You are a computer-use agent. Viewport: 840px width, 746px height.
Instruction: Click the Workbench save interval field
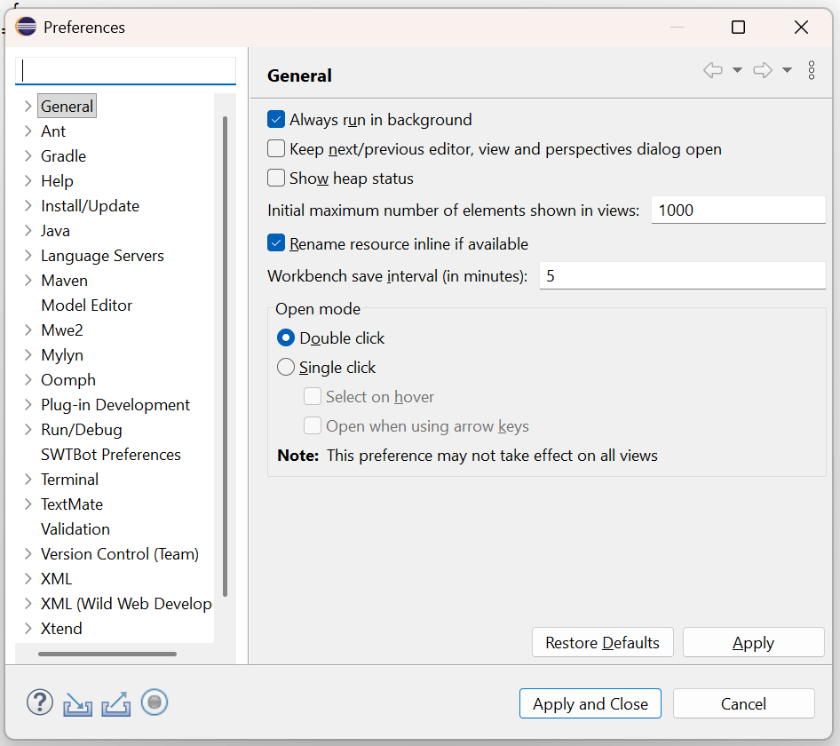pos(682,276)
